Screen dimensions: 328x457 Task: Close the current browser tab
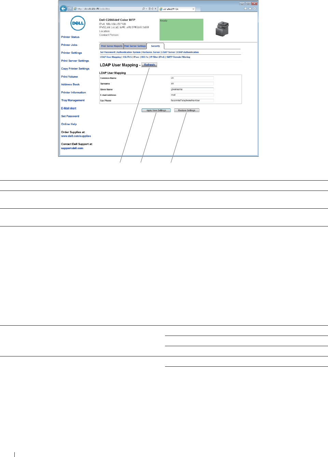(x=193, y=9)
